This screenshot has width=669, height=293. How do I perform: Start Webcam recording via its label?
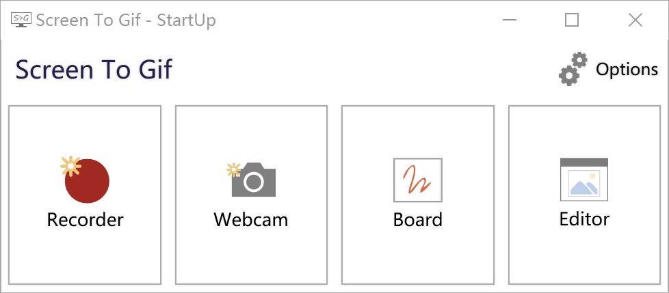250,220
